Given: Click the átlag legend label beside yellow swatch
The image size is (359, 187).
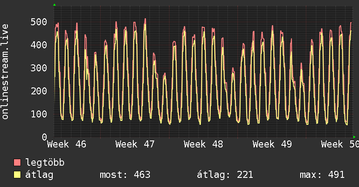Looking at the screenshot, I should (x=39, y=175).
